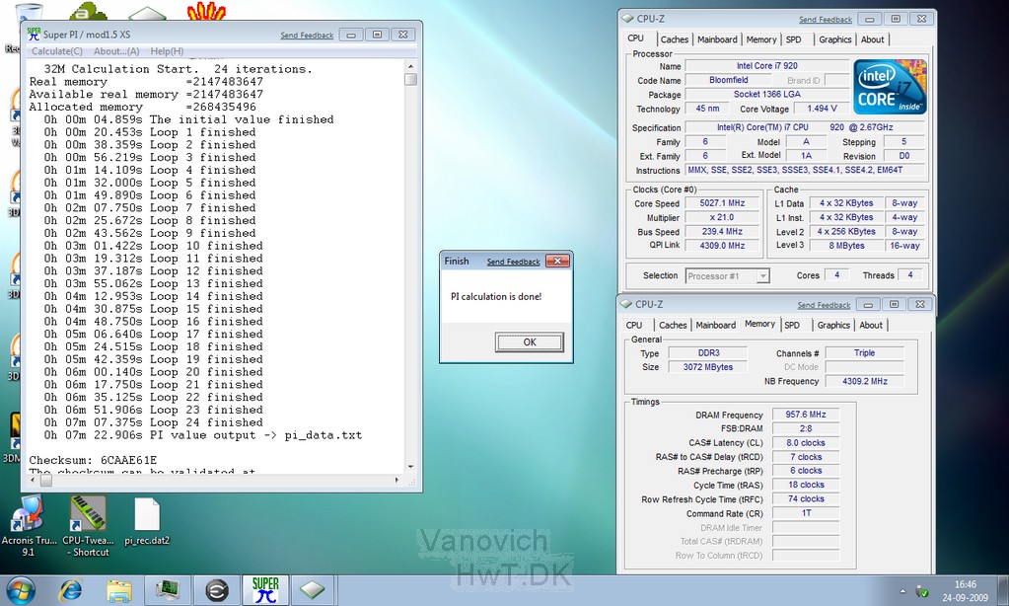Click the CAS# Latency value 8.0 clocks
The height and width of the screenshot is (606, 1009).
(x=806, y=443)
